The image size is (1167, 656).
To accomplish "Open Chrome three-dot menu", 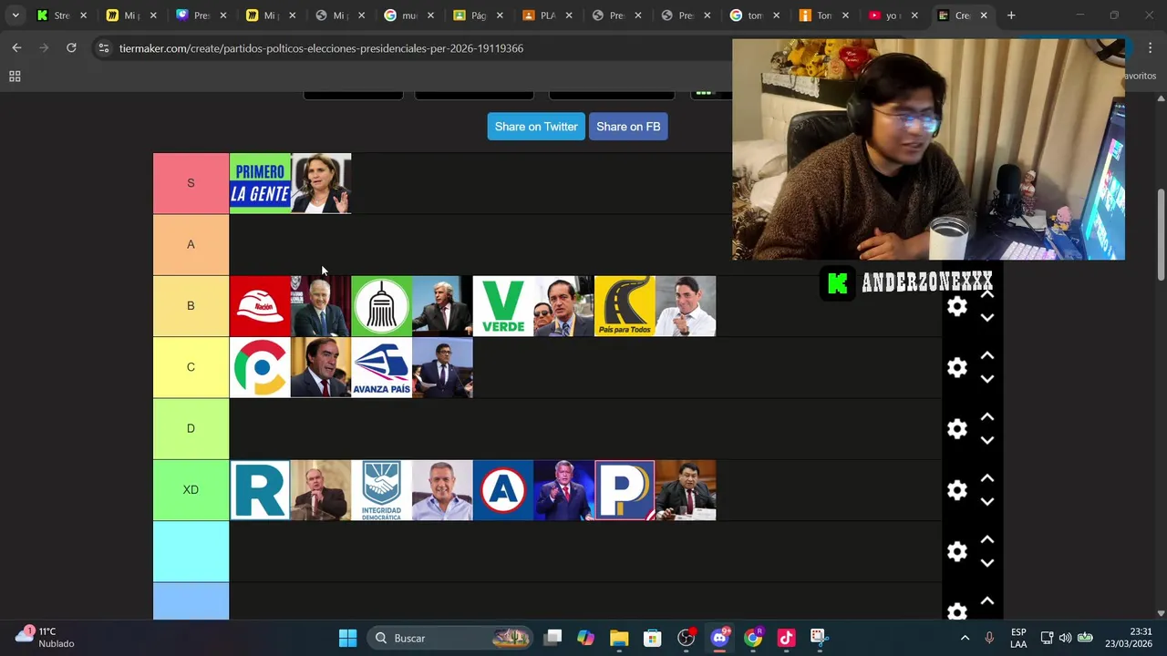I will tap(1151, 48).
